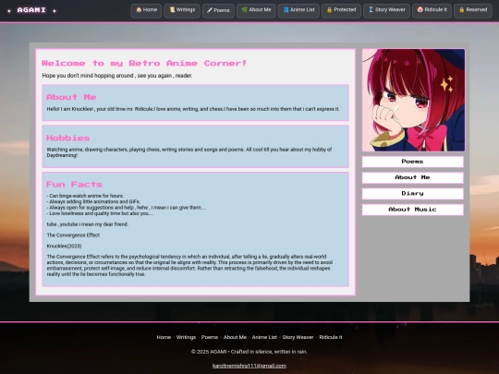
Task: Click the lock icon on the Reserved nav button
Action: [x=462, y=10]
